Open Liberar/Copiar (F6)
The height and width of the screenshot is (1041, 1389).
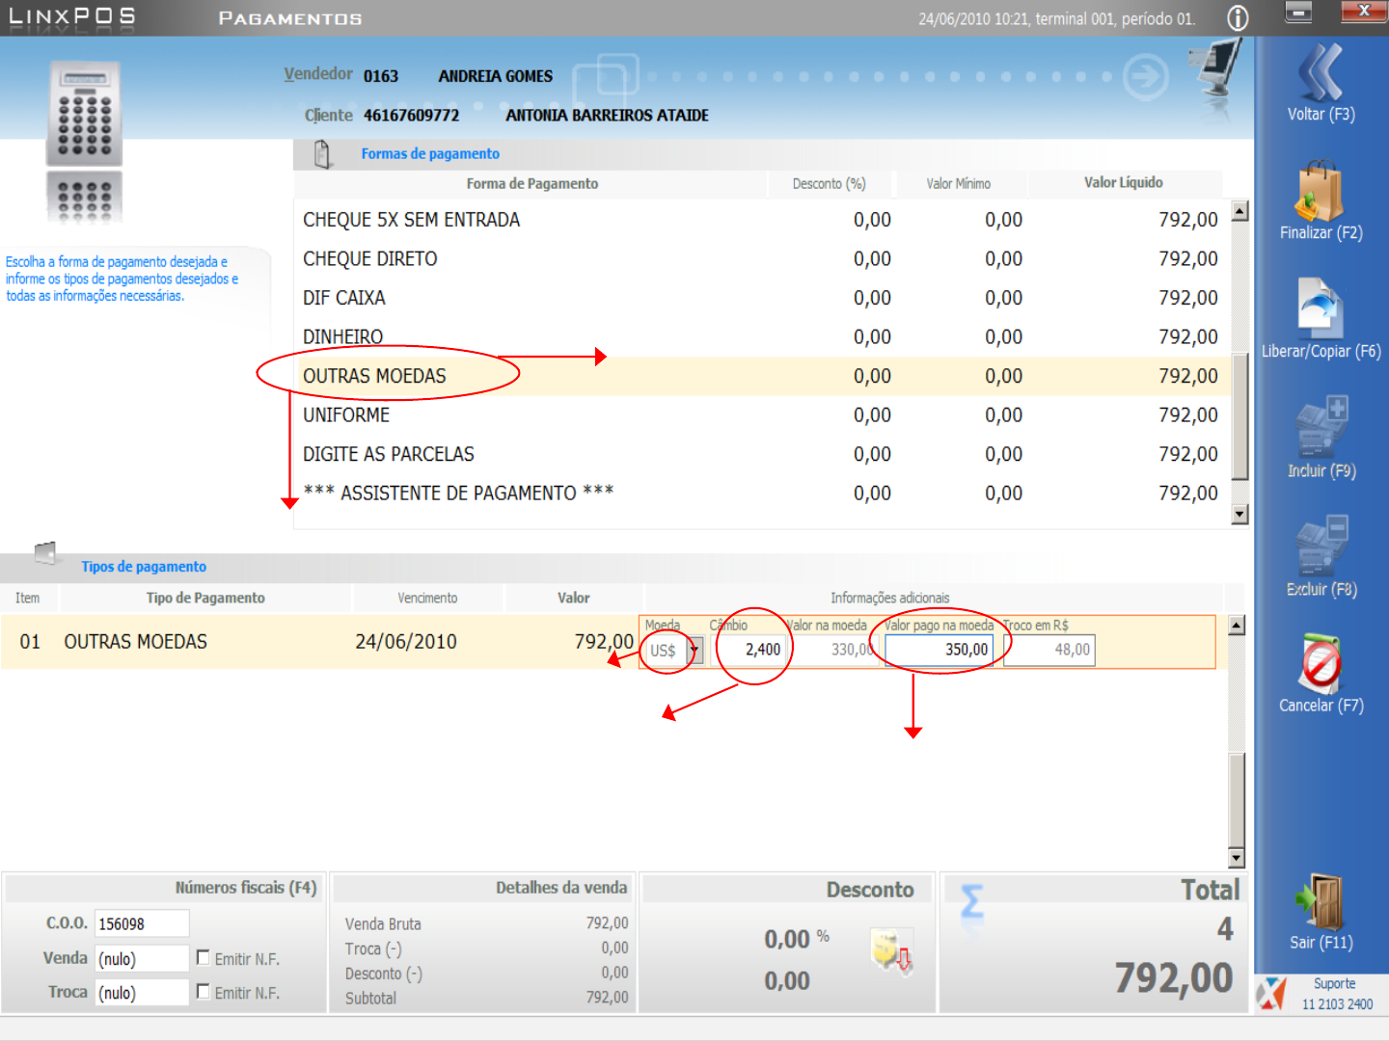pyautogui.click(x=1321, y=319)
